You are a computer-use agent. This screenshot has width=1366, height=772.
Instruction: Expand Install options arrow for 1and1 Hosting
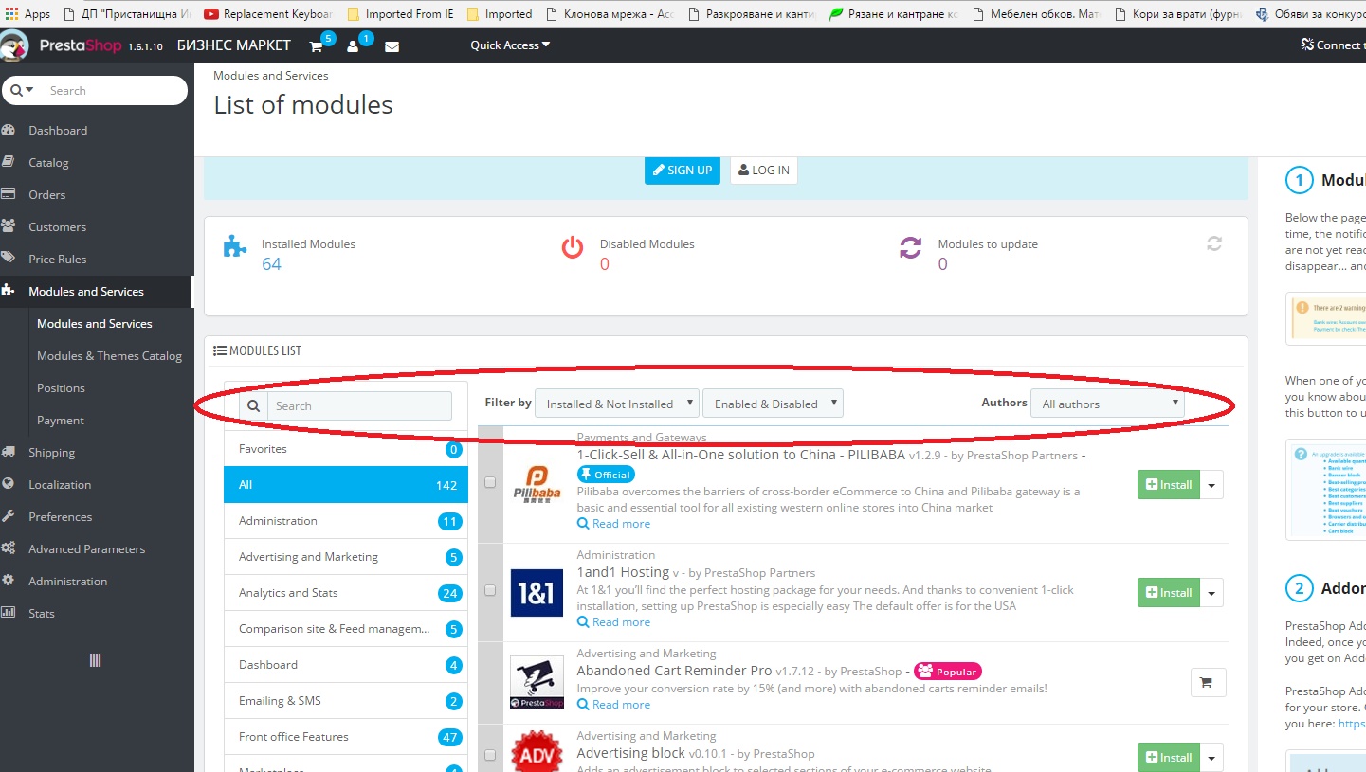click(x=1211, y=593)
